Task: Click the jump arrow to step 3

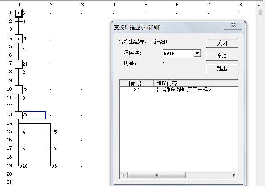Action: 52,165
